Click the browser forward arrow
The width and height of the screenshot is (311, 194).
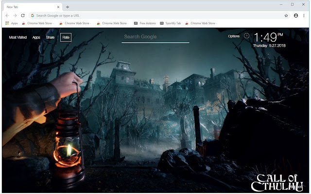15,16
